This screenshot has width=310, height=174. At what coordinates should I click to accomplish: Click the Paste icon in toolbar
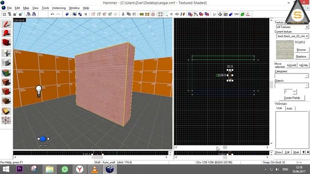pos(134,14)
